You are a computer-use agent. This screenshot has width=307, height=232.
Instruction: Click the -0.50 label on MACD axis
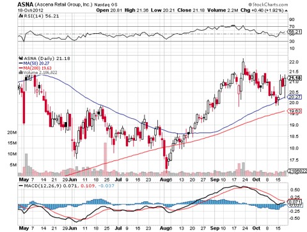tap(294, 219)
